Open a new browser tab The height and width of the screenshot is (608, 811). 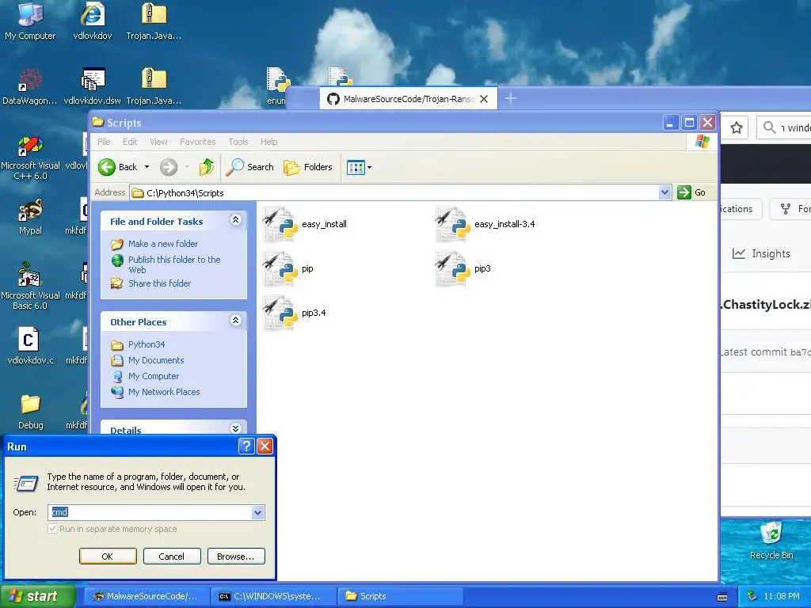tap(511, 98)
